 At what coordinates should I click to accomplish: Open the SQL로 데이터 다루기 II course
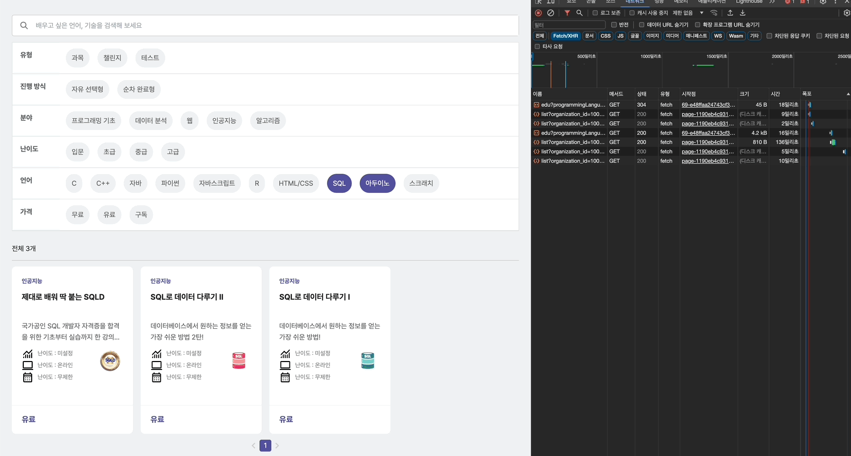pos(187,297)
